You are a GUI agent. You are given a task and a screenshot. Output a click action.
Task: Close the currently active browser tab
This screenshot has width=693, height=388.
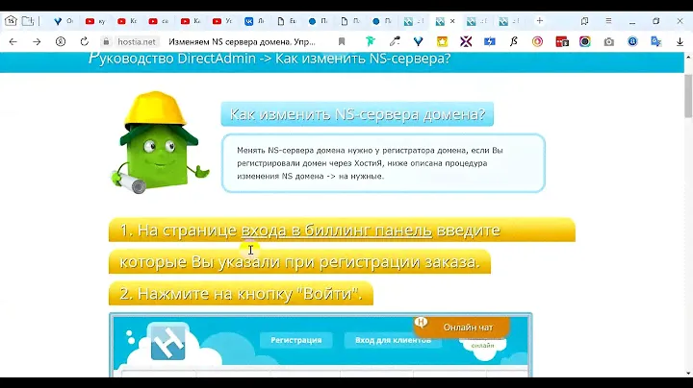click(x=452, y=20)
